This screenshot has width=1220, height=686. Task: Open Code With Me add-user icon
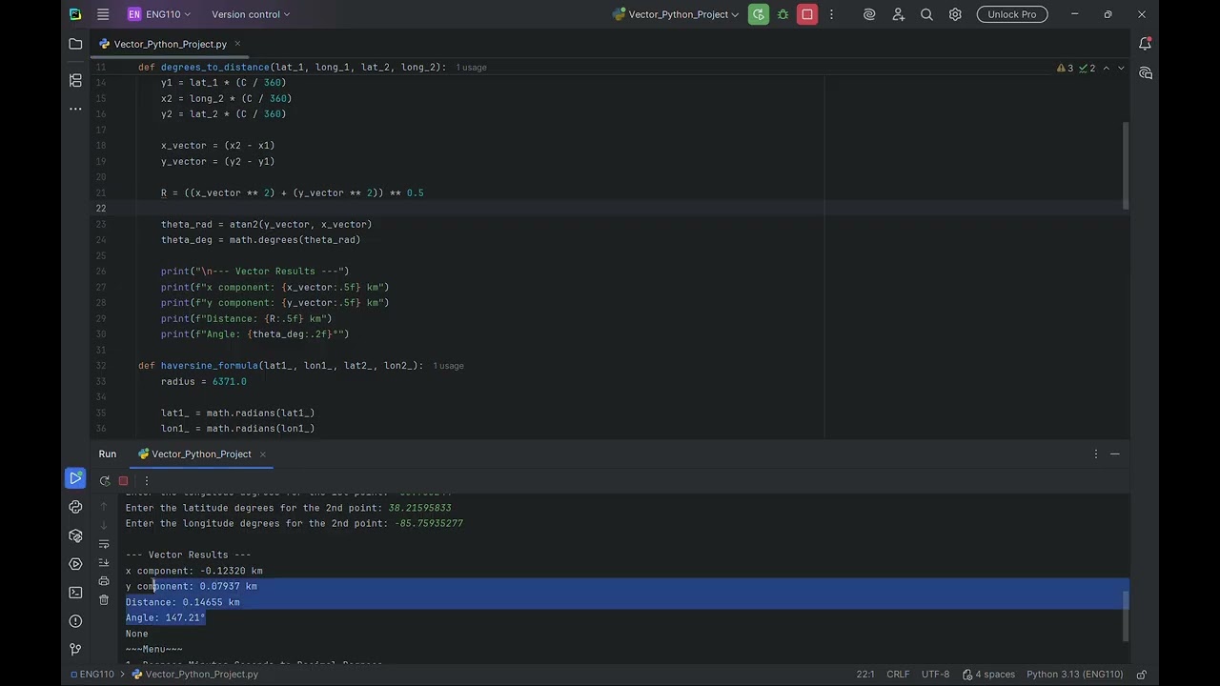898,14
